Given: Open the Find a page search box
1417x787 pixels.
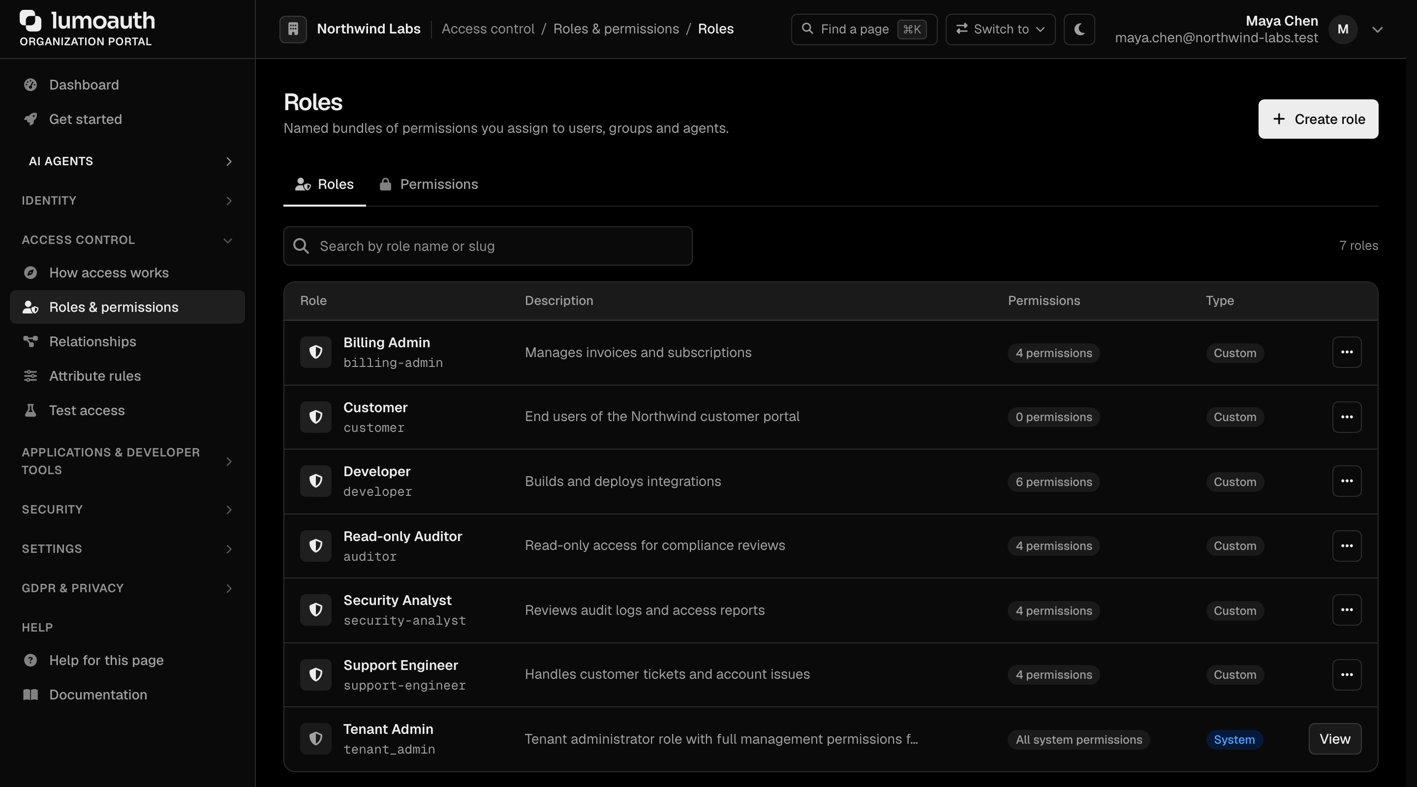Looking at the screenshot, I should pos(863,29).
